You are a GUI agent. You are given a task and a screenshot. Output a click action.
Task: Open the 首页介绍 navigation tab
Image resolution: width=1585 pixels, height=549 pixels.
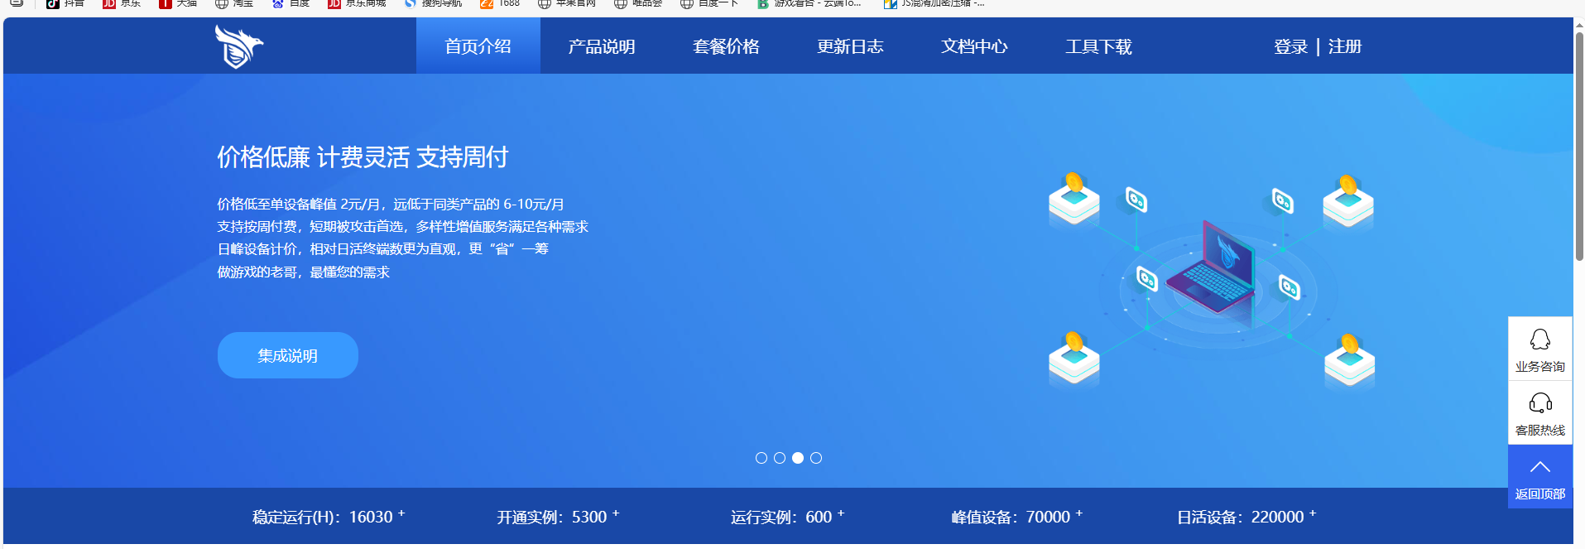[478, 46]
